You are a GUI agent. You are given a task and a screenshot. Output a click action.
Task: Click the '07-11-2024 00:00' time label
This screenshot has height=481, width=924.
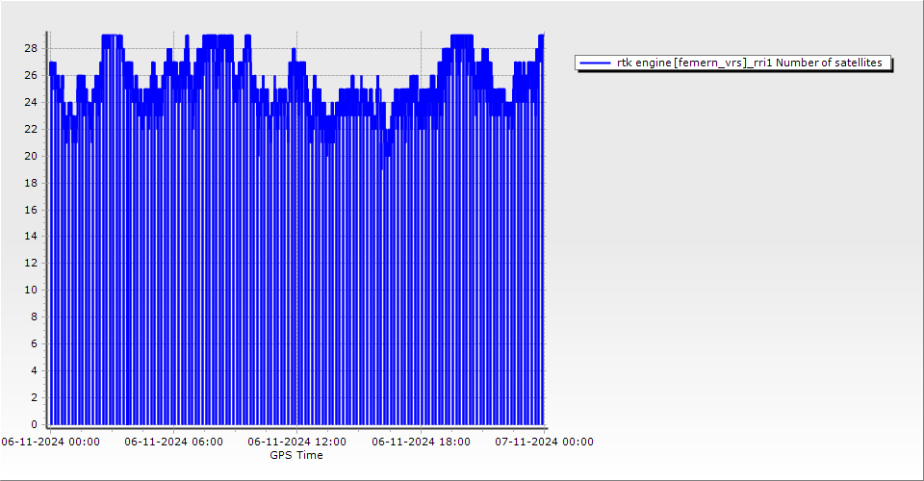[544, 442]
